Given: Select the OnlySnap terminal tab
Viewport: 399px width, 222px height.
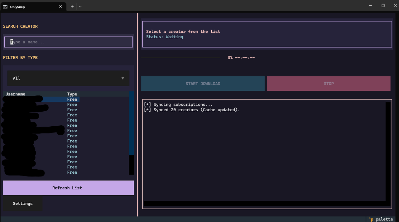Looking at the screenshot, I should pos(33,7).
